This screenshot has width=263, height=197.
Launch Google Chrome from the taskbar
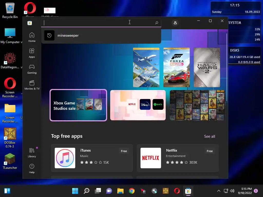point(132,191)
